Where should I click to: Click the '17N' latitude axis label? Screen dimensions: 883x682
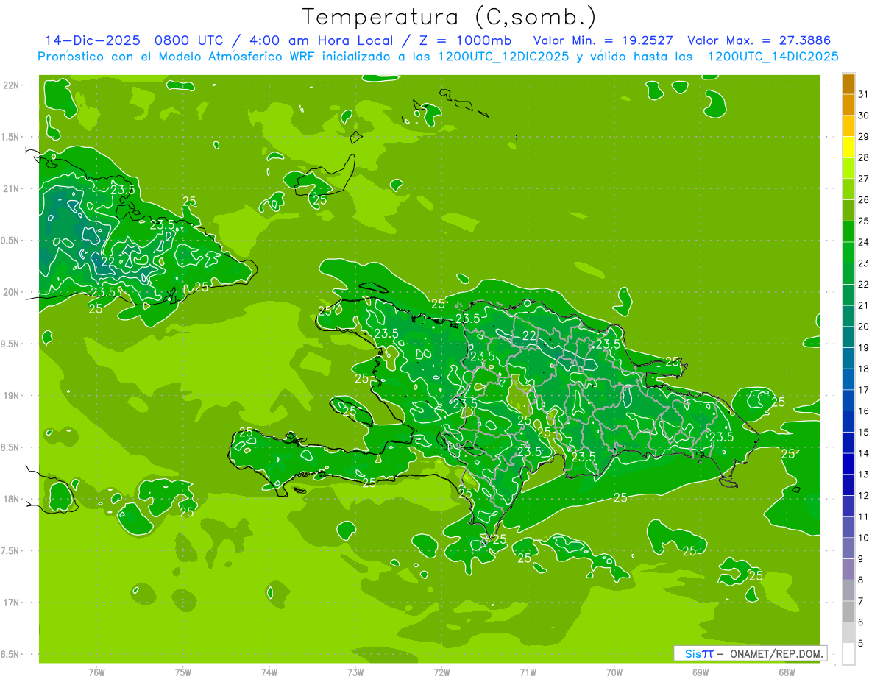click(12, 603)
